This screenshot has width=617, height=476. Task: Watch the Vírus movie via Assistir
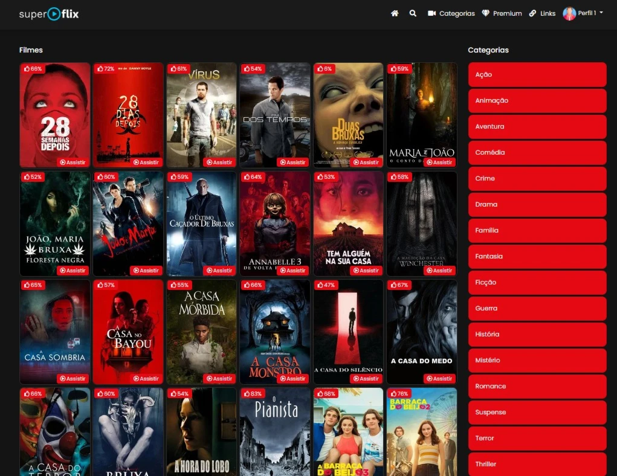pyautogui.click(x=219, y=162)
